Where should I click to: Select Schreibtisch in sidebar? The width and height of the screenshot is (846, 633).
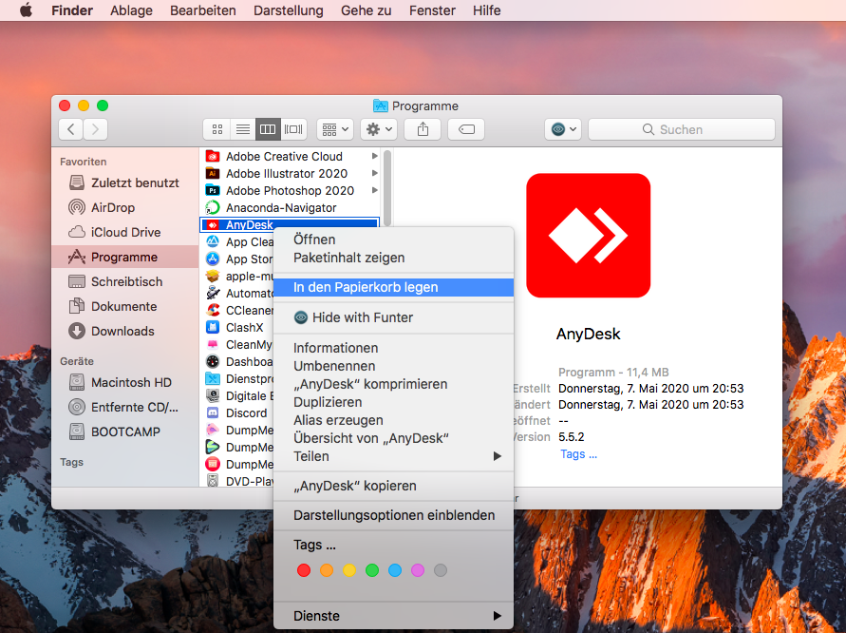[x=125, y=282]
